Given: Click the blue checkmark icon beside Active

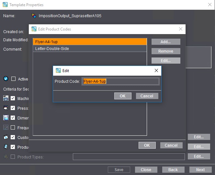Looking at the screenshot, I should (x=6, y=79).
